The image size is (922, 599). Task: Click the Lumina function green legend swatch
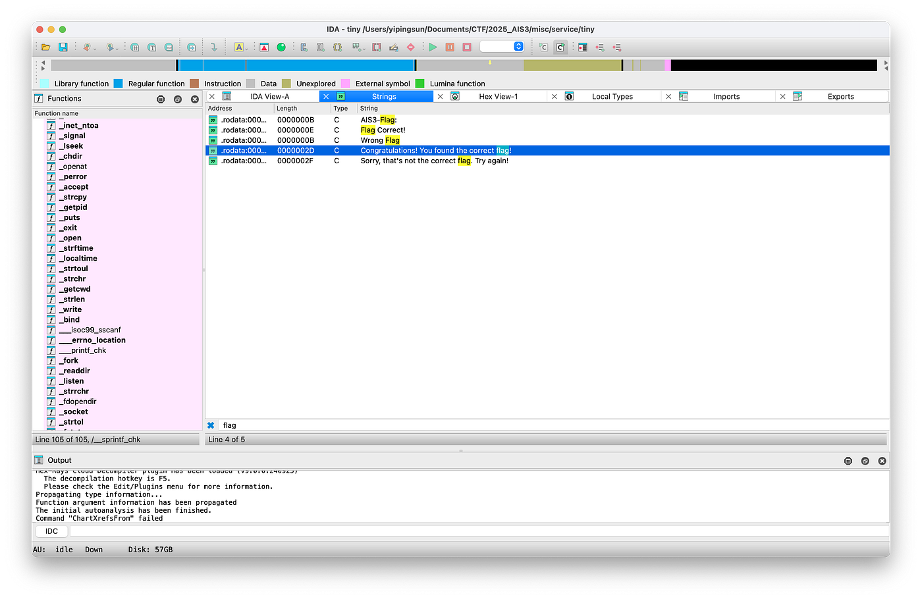(x=420, y=84)
